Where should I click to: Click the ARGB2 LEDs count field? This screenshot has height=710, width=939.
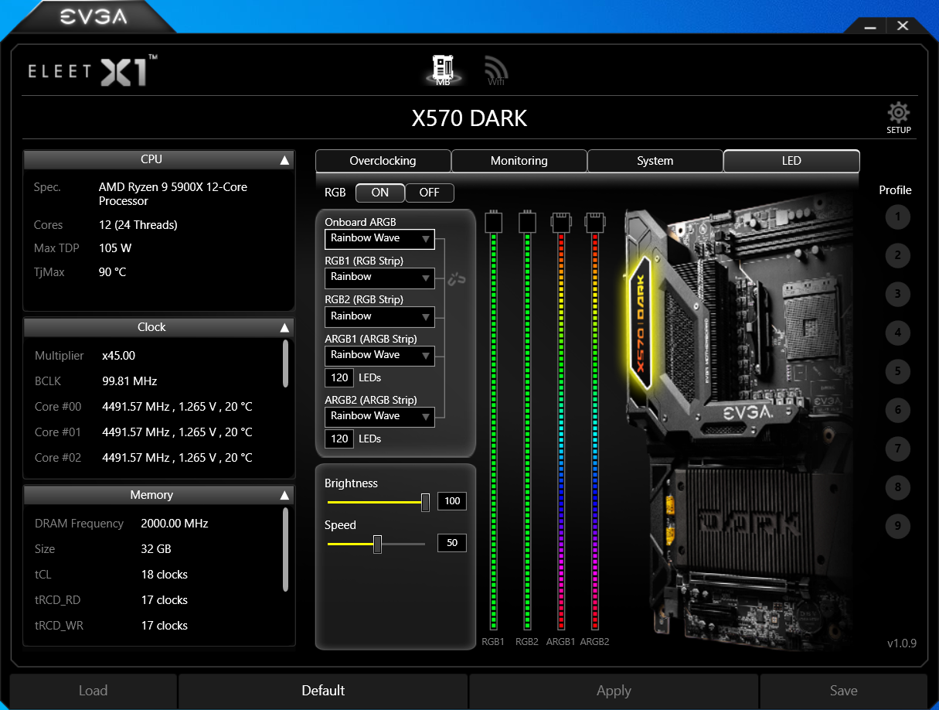pos(339,439)
